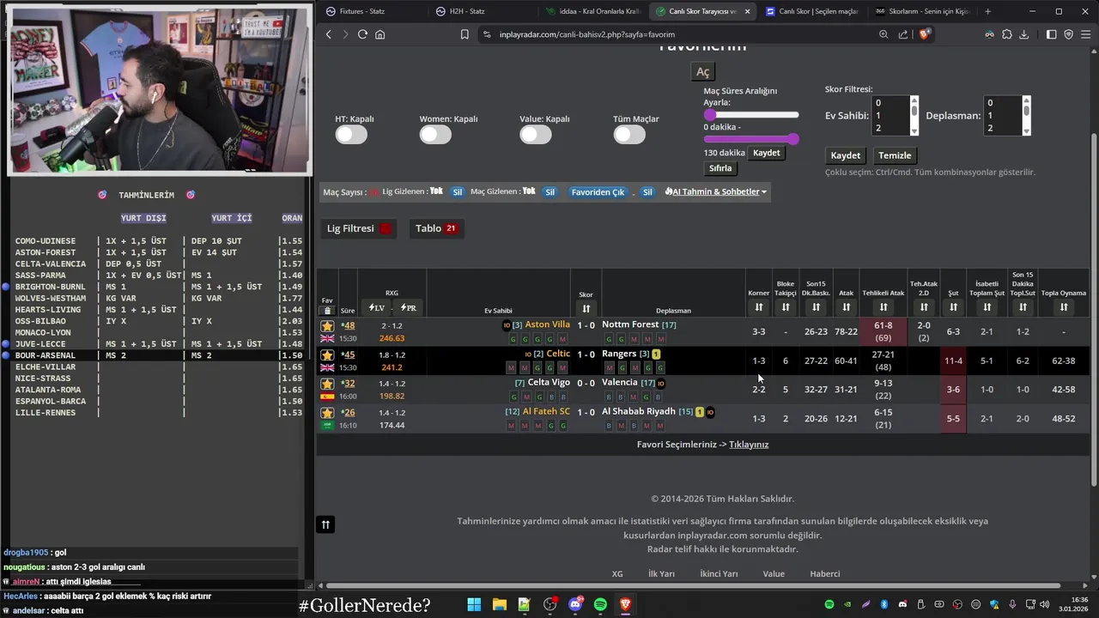The height and width of the screenshot is (618, 1099).
Task: Sort by Tehlikeli Atak column arrows
Action: (883, 307)
